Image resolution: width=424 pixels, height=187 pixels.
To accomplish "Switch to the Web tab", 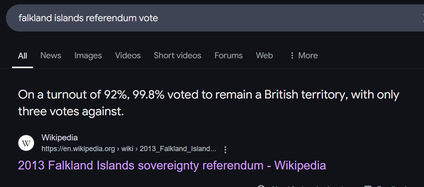I will point(264,55).
